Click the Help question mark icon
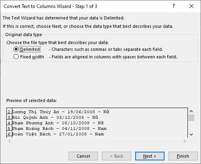Image resolution: width=201 pixels, height=164 pixels. pyautogui.click(x=174, y=6)
